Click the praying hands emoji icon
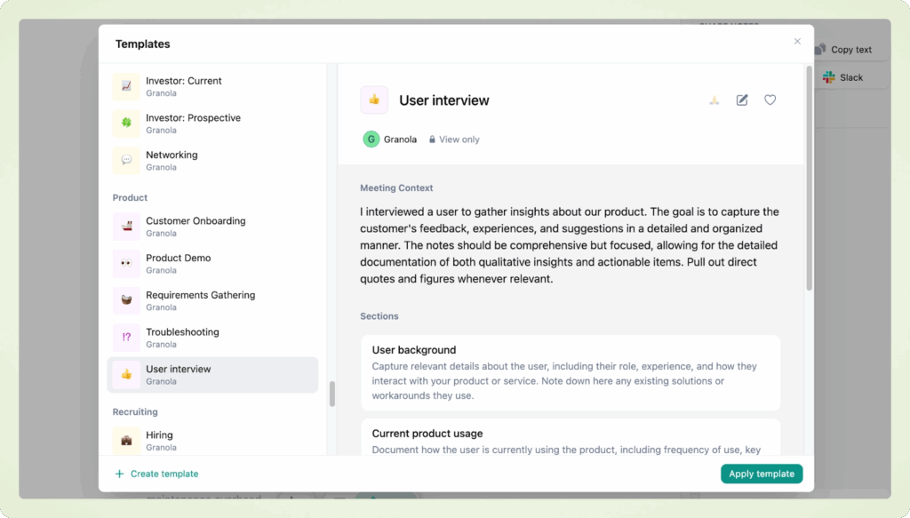The image size is (910, 518). coord(714,100)
